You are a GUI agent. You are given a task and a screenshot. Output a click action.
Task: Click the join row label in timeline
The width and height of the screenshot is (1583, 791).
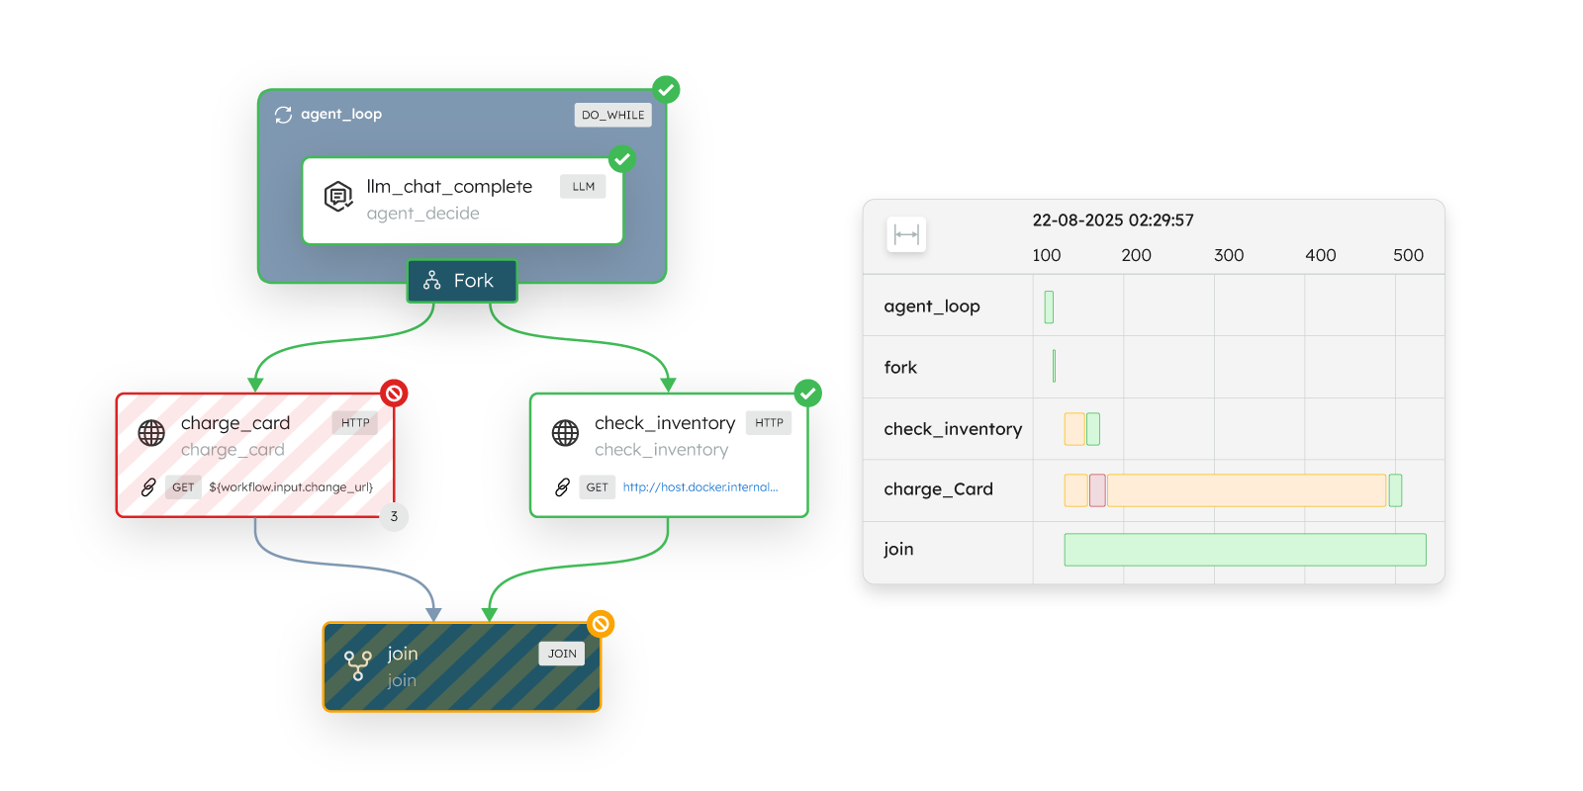pyautogui.click(x=898, y=549)
